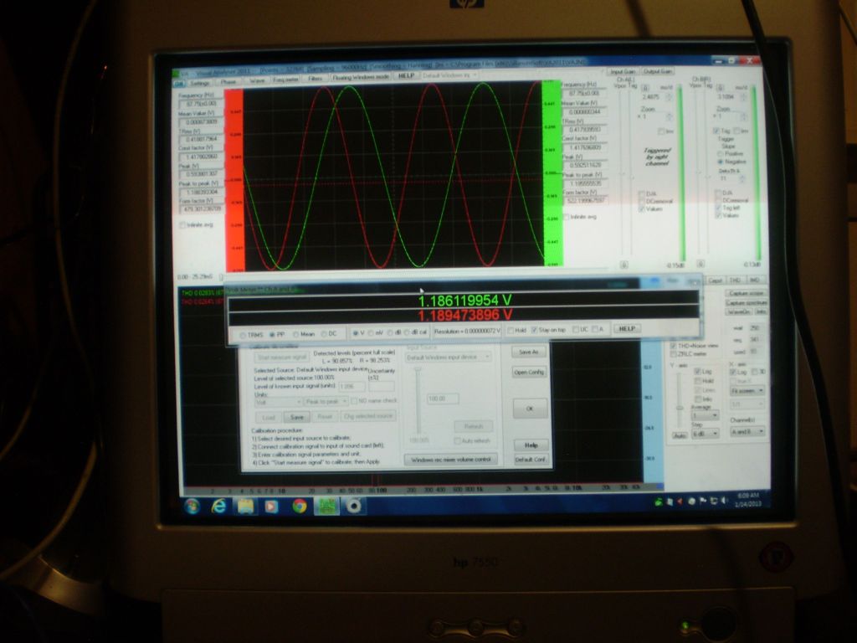Select the PP radio option in Volt Meter
The height and width of the screenshot is (643, 857).
272,335
